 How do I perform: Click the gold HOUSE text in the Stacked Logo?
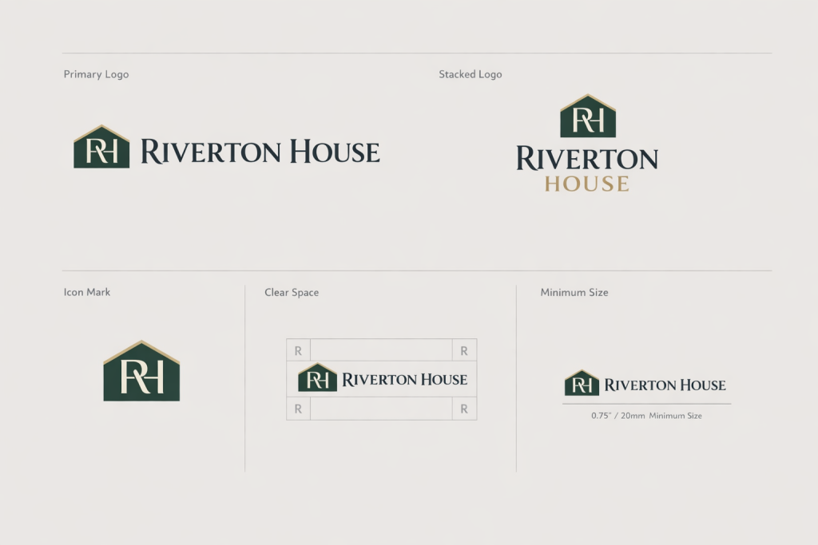coord(587,184)
